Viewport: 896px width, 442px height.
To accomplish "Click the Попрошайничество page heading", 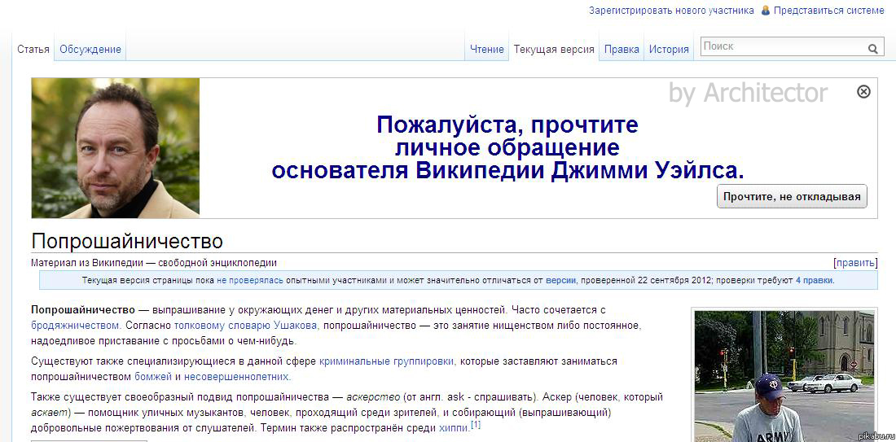I will tap(127, 241).
